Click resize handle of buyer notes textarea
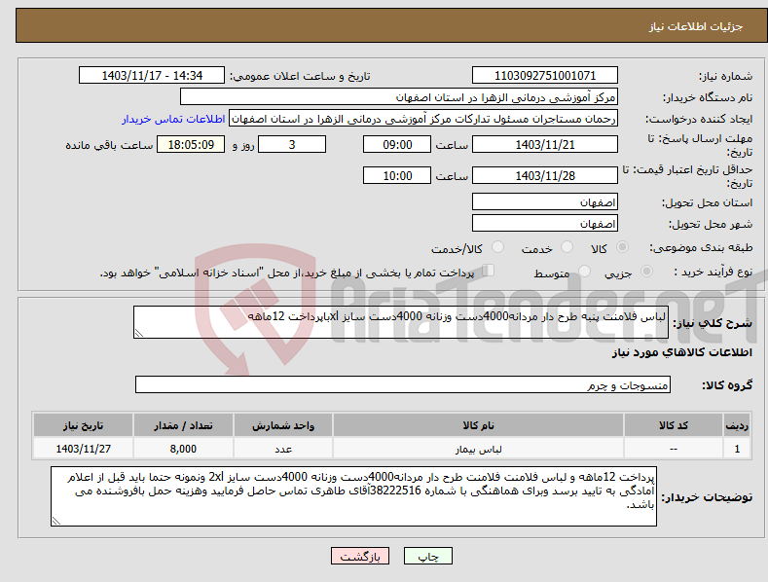This screenshot has height=582, width=768. click(x=56, y=522)
